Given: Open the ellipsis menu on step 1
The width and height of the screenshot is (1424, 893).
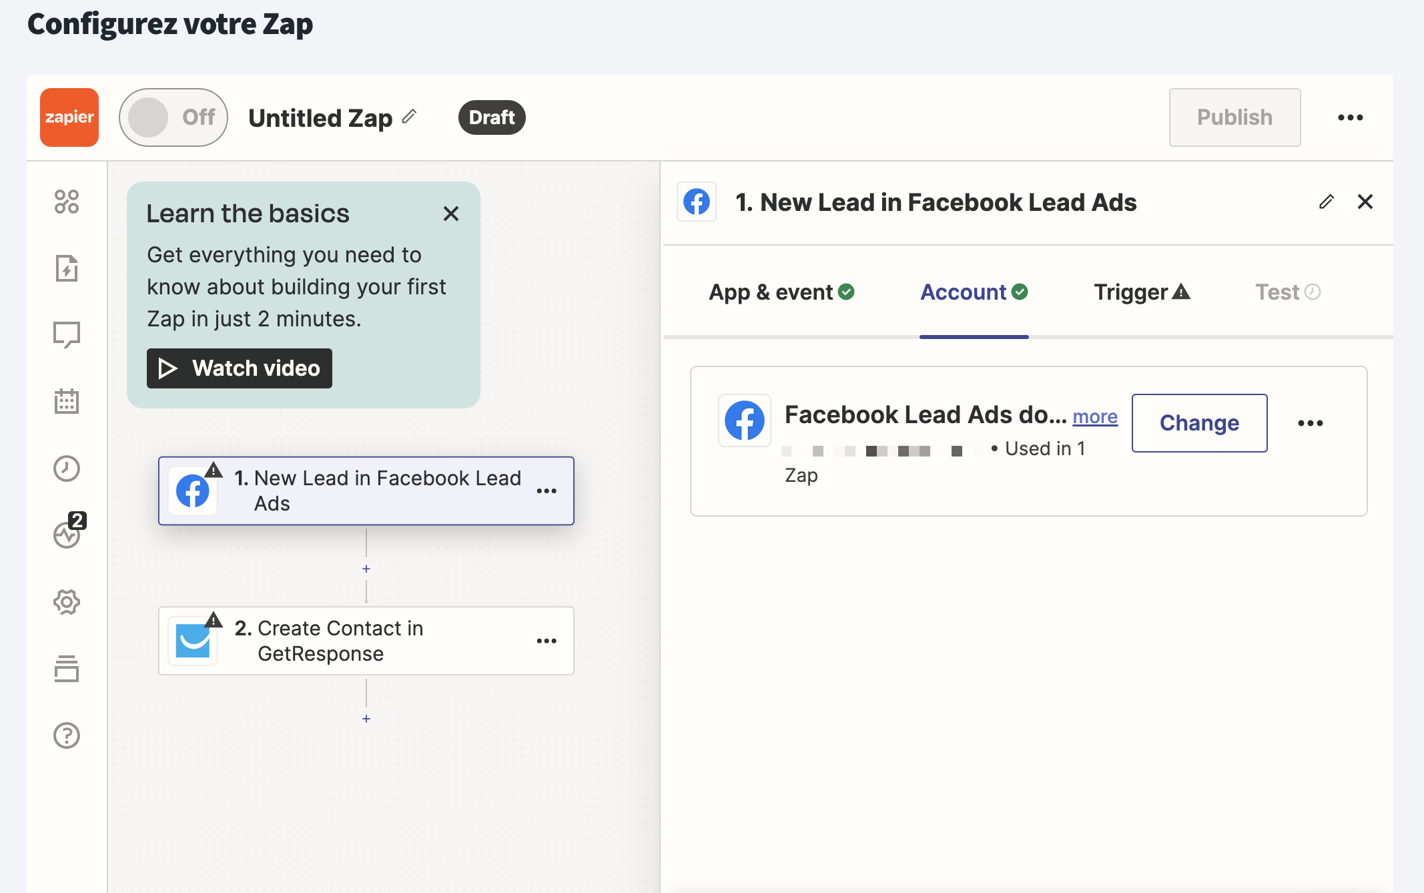Looking at the screenshot, I should (547, 491).
